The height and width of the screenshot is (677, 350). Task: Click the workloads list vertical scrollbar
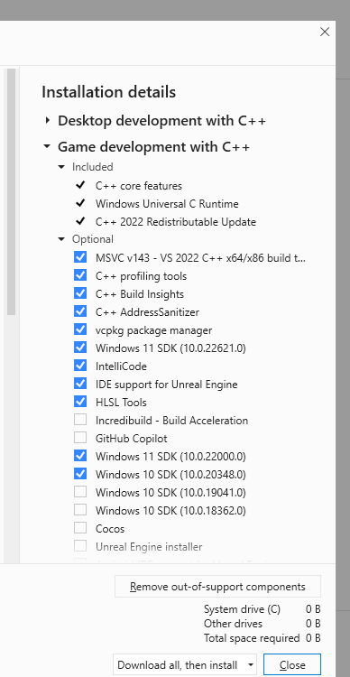11,192
